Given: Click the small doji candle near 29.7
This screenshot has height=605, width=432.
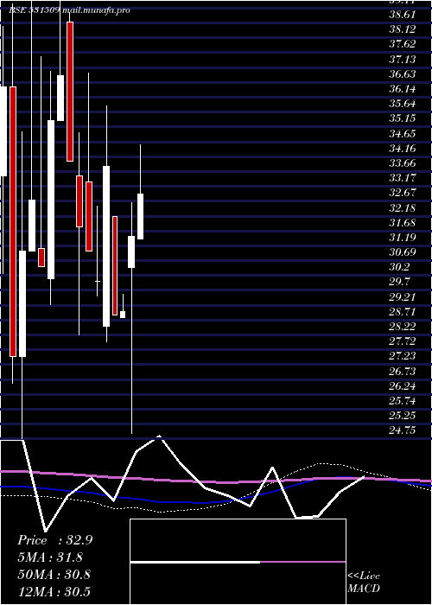Looking at the screenshot, I should click(97, 282).
